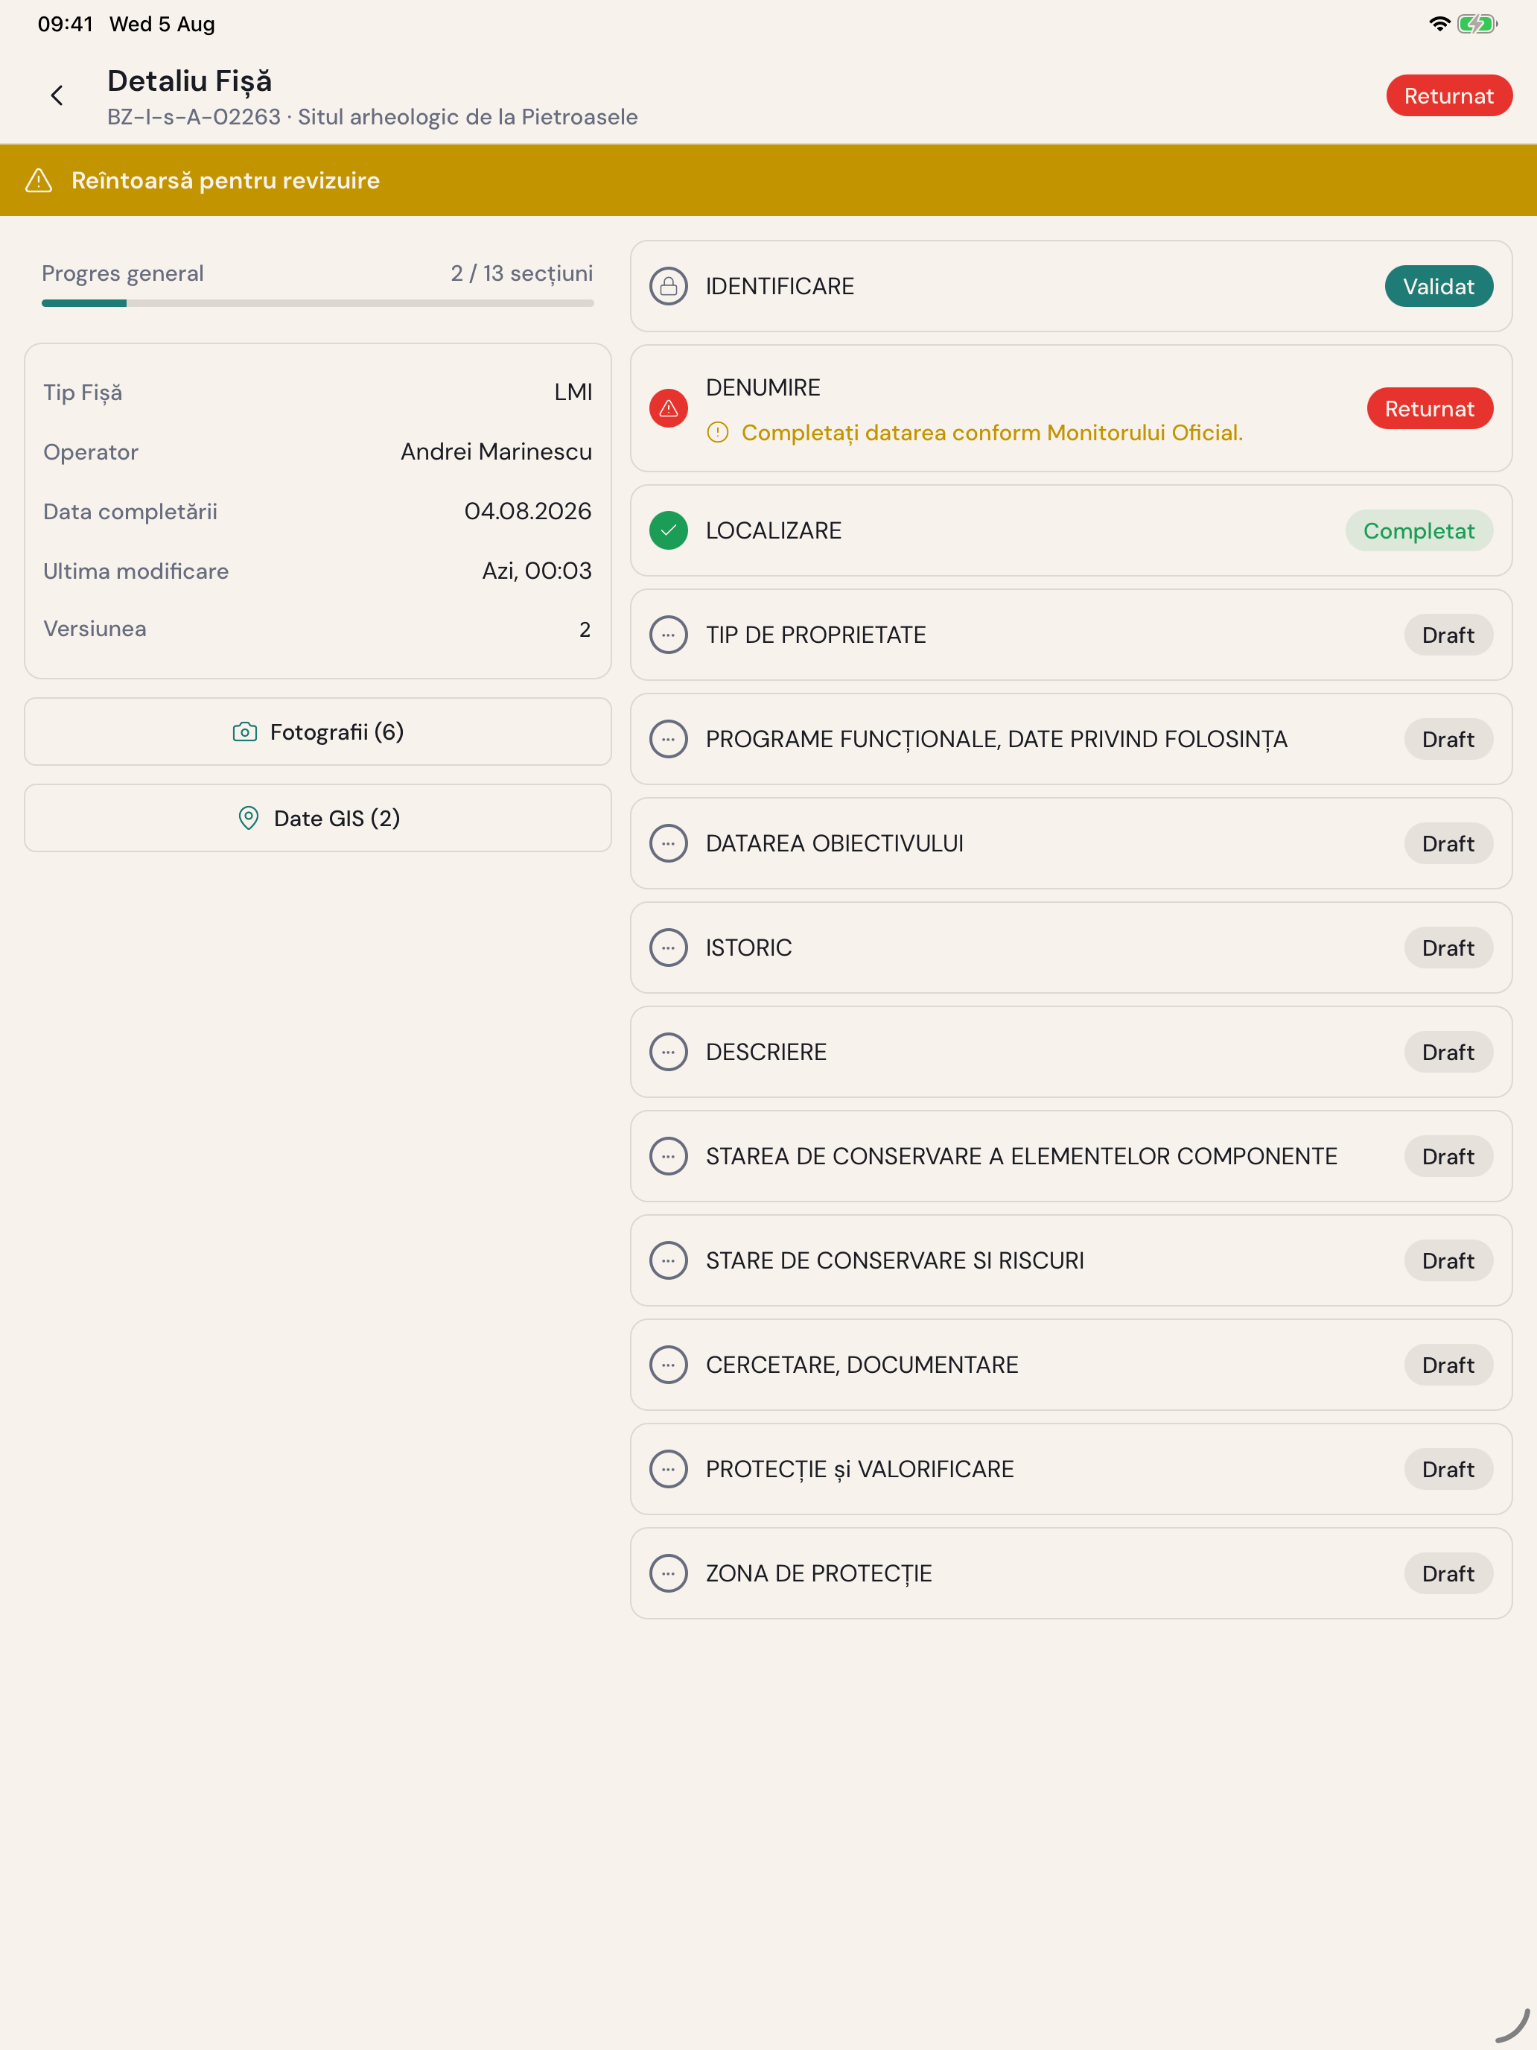The image size is (1537, 2050).
Task: Click the warning triangle in the revision banner
Action: coord(39,181)
